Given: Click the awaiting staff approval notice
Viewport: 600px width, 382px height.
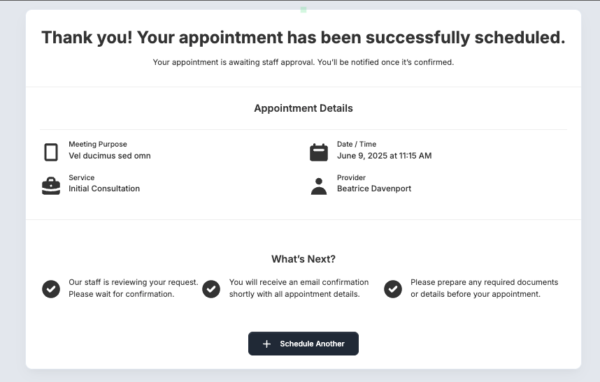Looking at the screenshot, I should [x=303, y=62].
